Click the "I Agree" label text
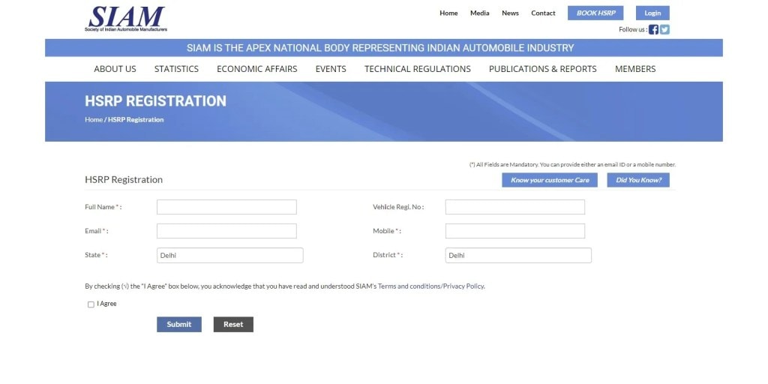Image resolution: width=768 pixels, height=384 pixels. 106,304
